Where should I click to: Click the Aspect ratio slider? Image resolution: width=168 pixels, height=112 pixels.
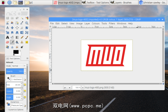14,91
